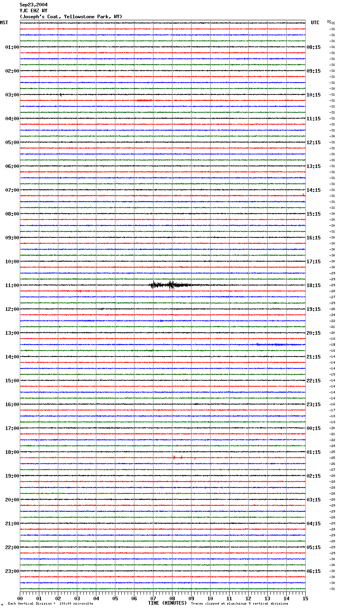Viewport: 337px width, 609px height.
Task: Click the Each Vertical Division 100.00 microvolts note
Action: coord(50,603)
